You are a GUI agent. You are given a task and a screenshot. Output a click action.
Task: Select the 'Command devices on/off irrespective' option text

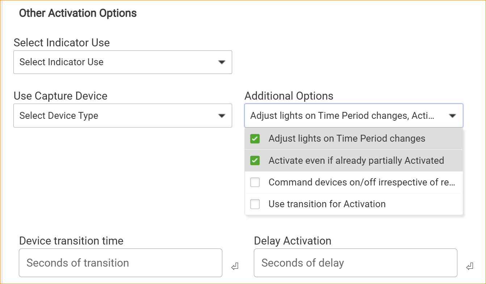point(361,183)
